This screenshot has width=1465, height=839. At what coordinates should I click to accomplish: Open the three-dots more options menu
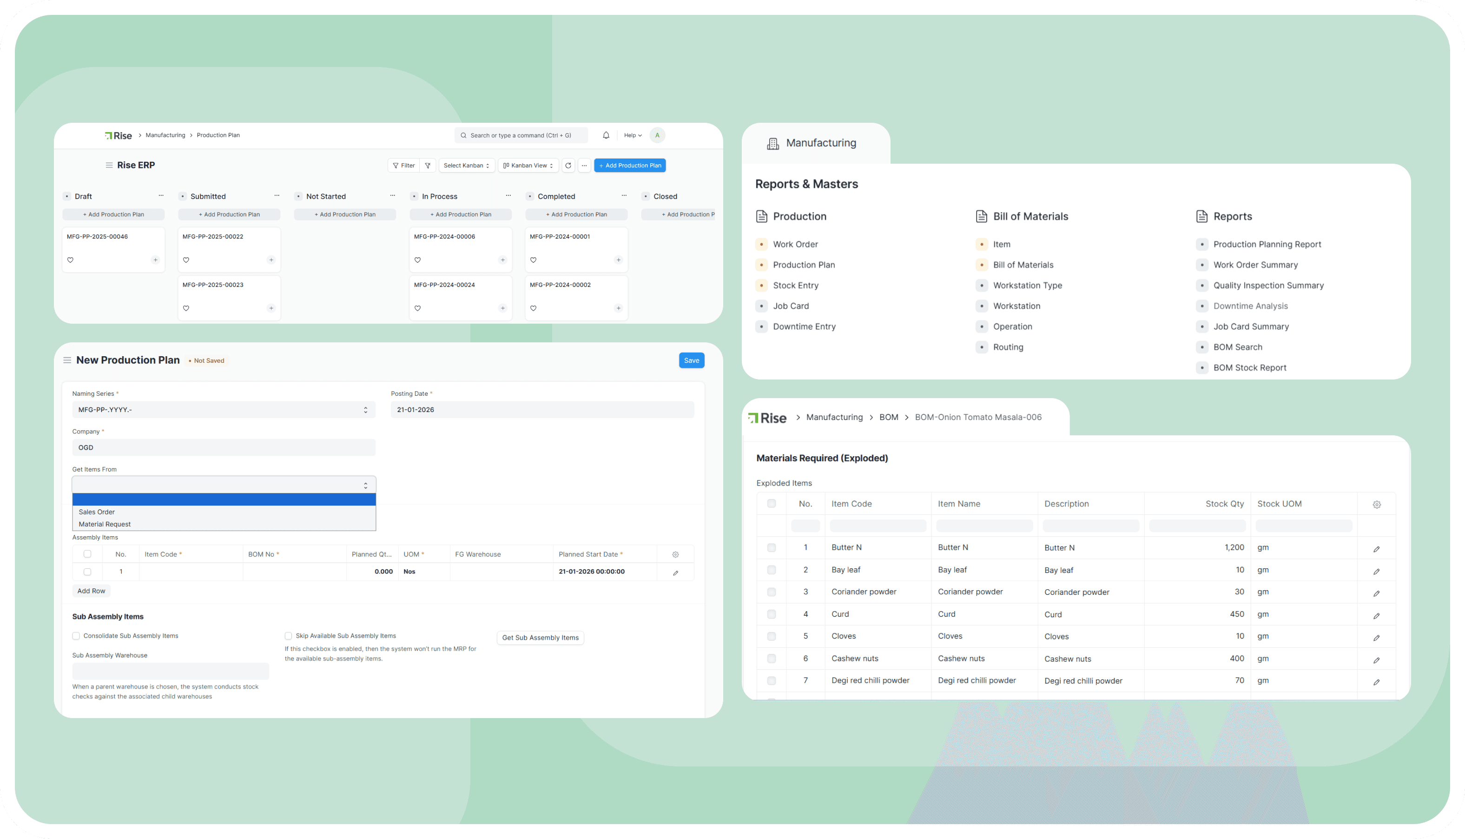click(584, 166)
